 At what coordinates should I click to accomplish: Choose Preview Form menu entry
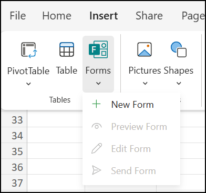click(x=131, y=126)
